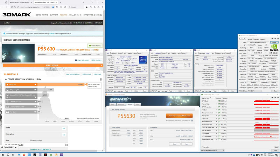Toggle Ray Tracing checkbox in GPU-Z

(255, 88)
